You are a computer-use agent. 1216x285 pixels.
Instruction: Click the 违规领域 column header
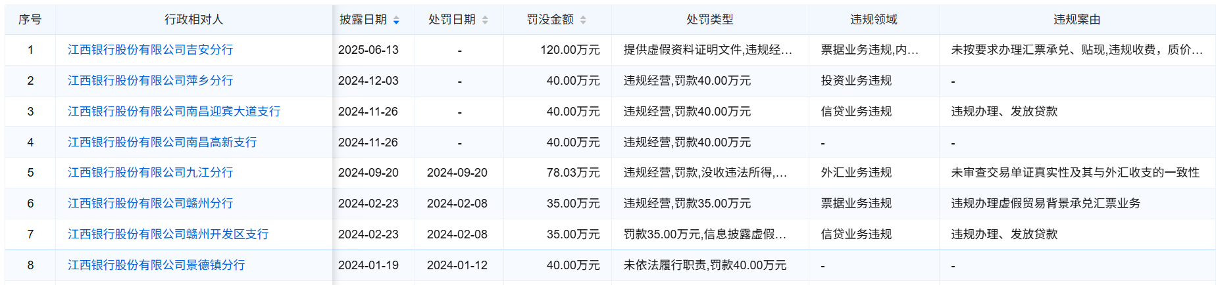click(874, 20)
